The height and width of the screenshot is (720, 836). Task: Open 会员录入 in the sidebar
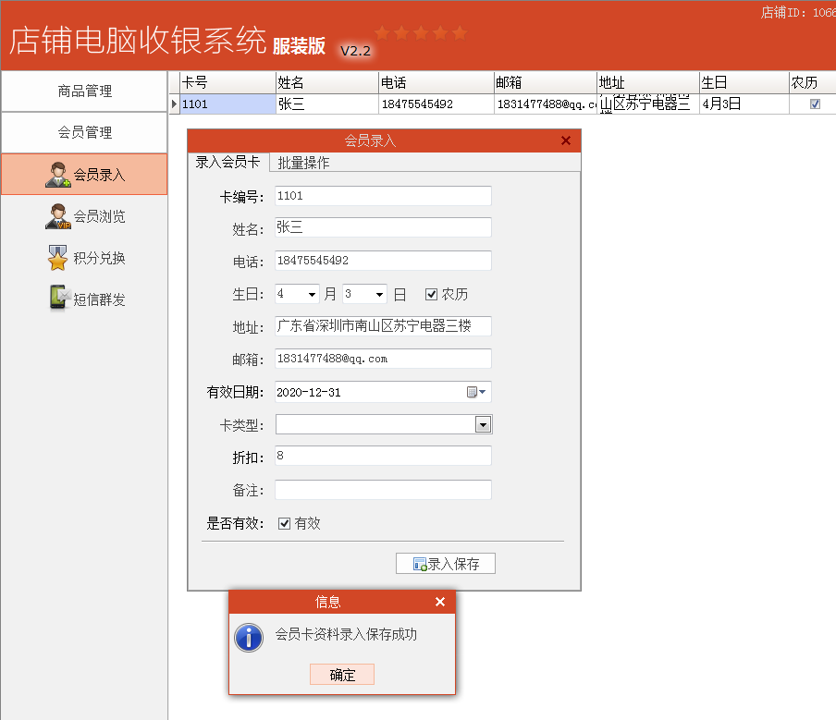point(84,175)
